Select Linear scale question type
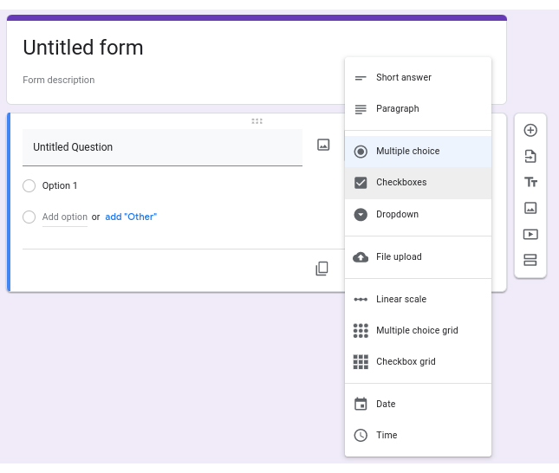Image resolution: width=559 pixels, height=473 pixels. pos(418,299)
